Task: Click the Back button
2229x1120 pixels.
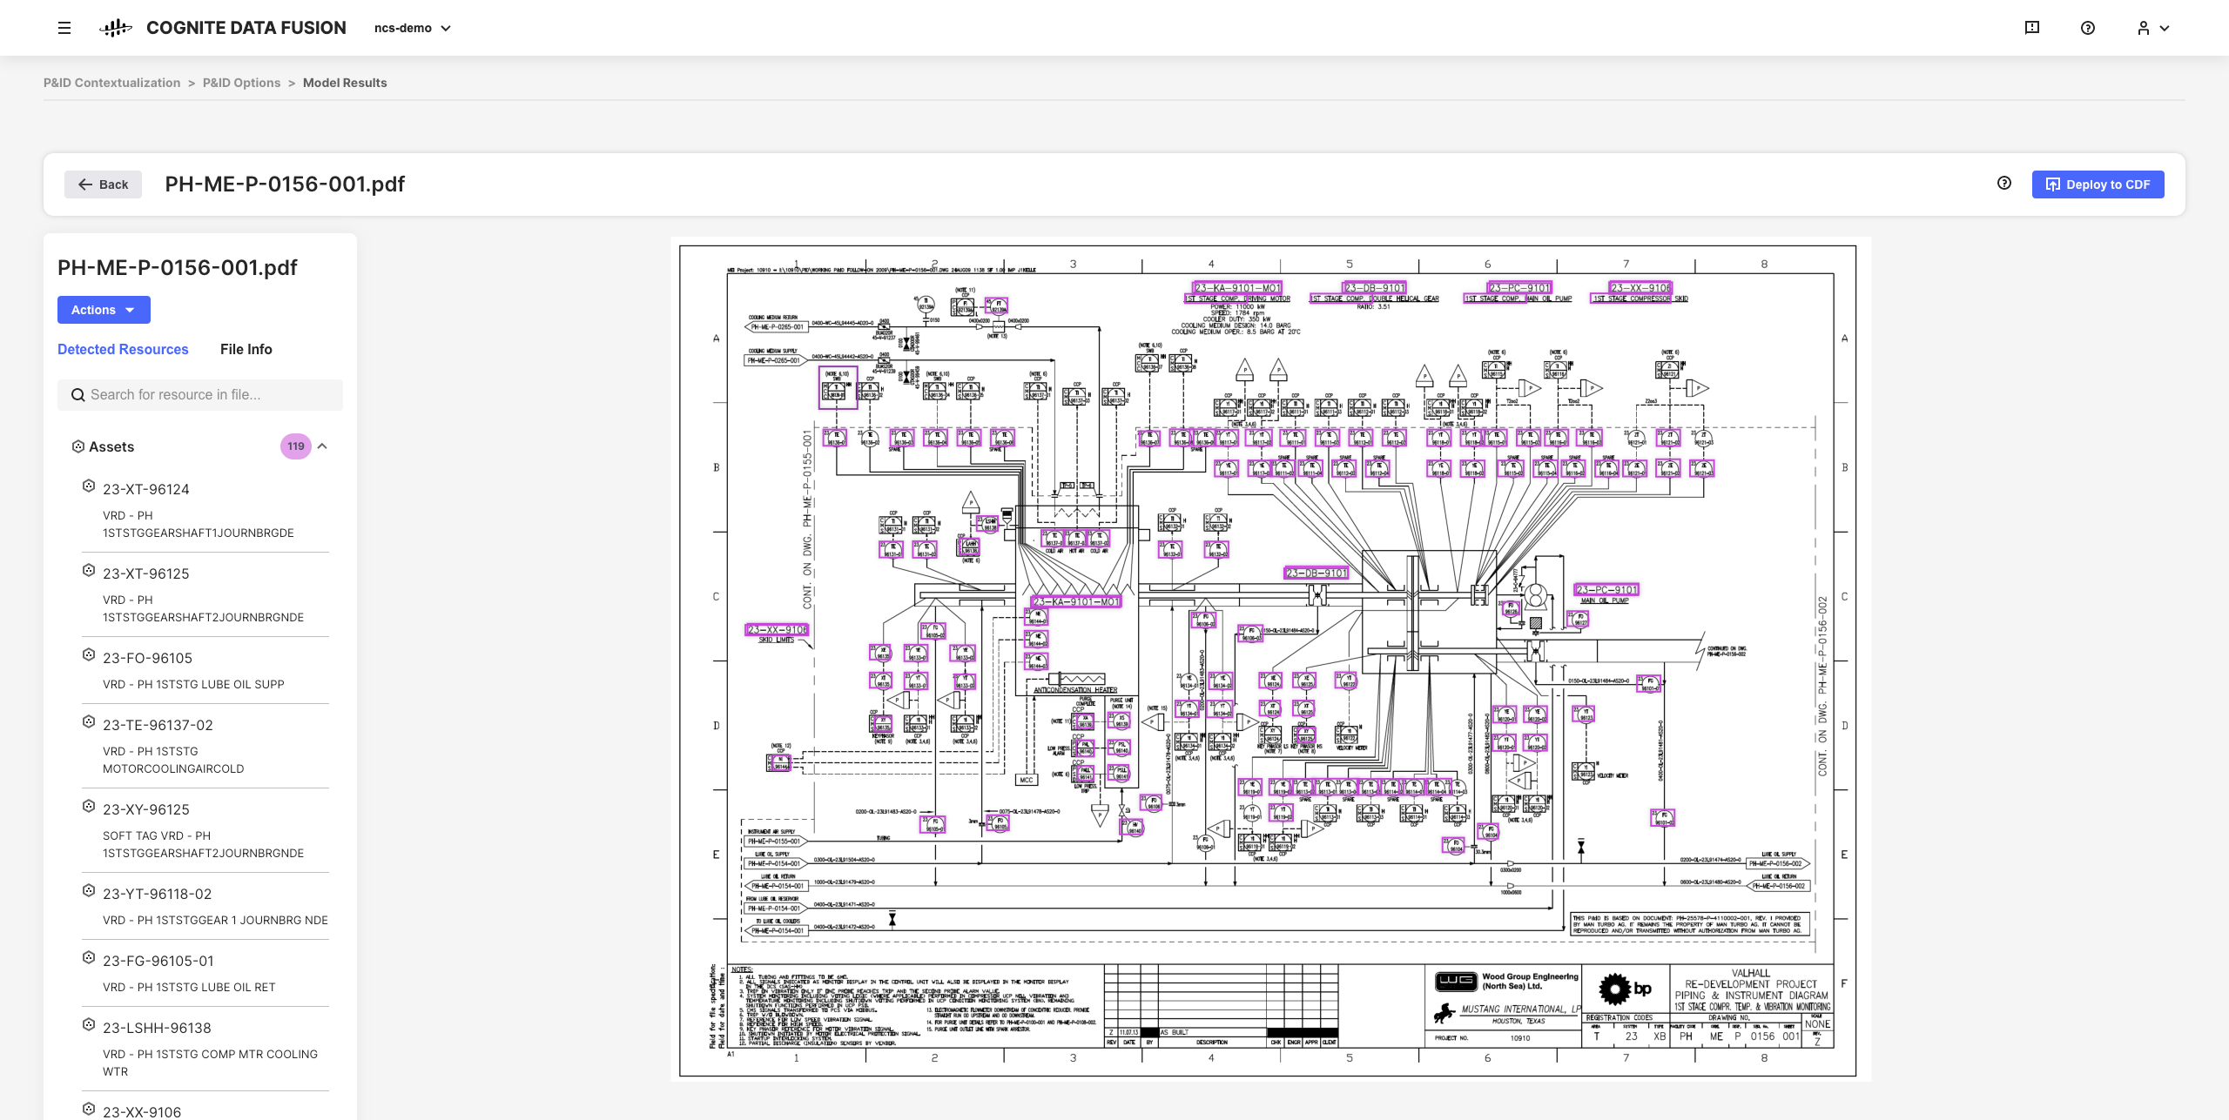Action: point(104,184)
